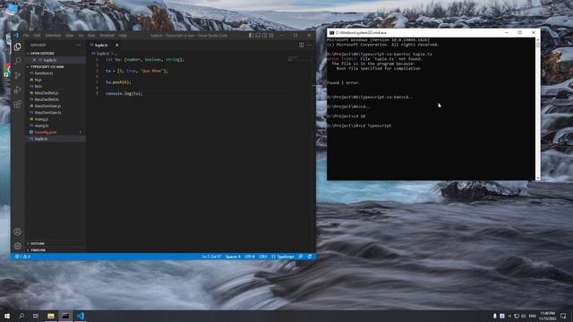Open the Search view in activity bar
Screen dimensions: 573x322
point(18,61)
